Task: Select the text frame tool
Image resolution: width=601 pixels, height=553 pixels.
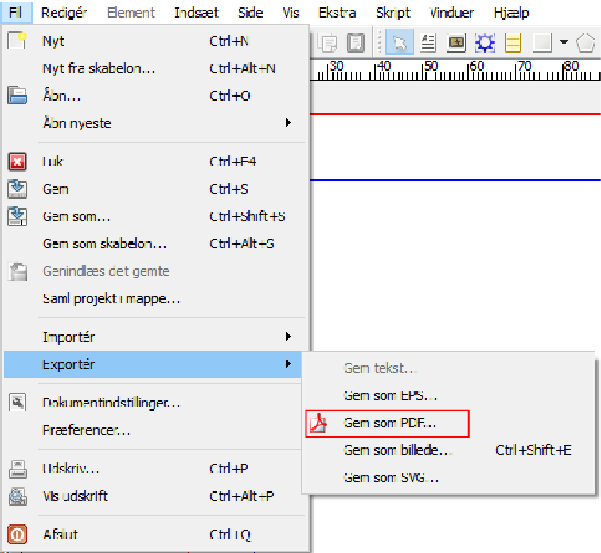Action: (428, 42)
